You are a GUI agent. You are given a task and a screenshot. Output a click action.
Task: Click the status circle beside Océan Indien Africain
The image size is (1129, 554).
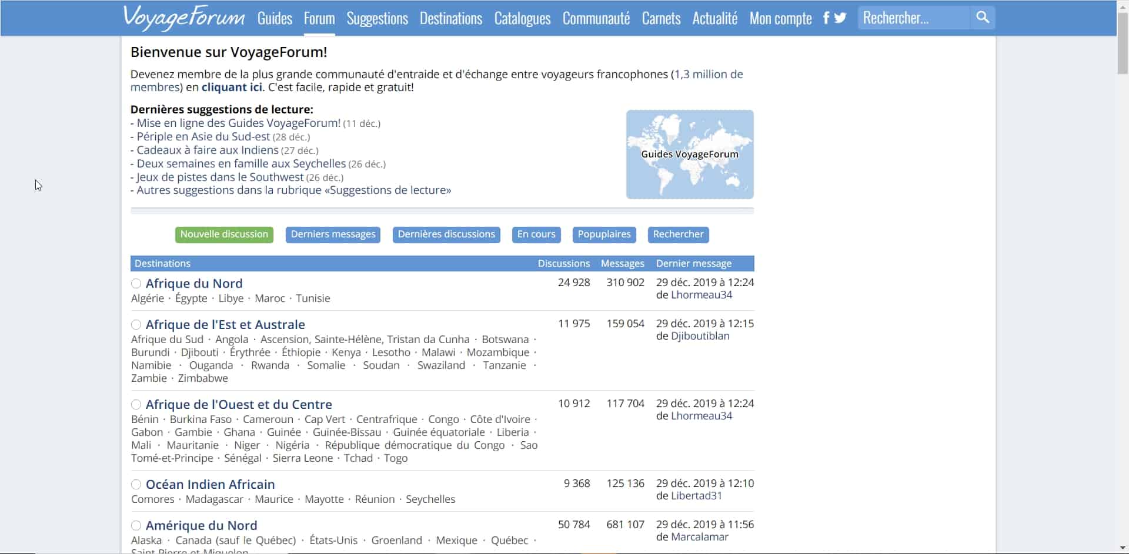136,485
